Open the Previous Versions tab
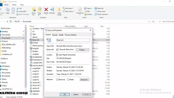 click(71, 35)
